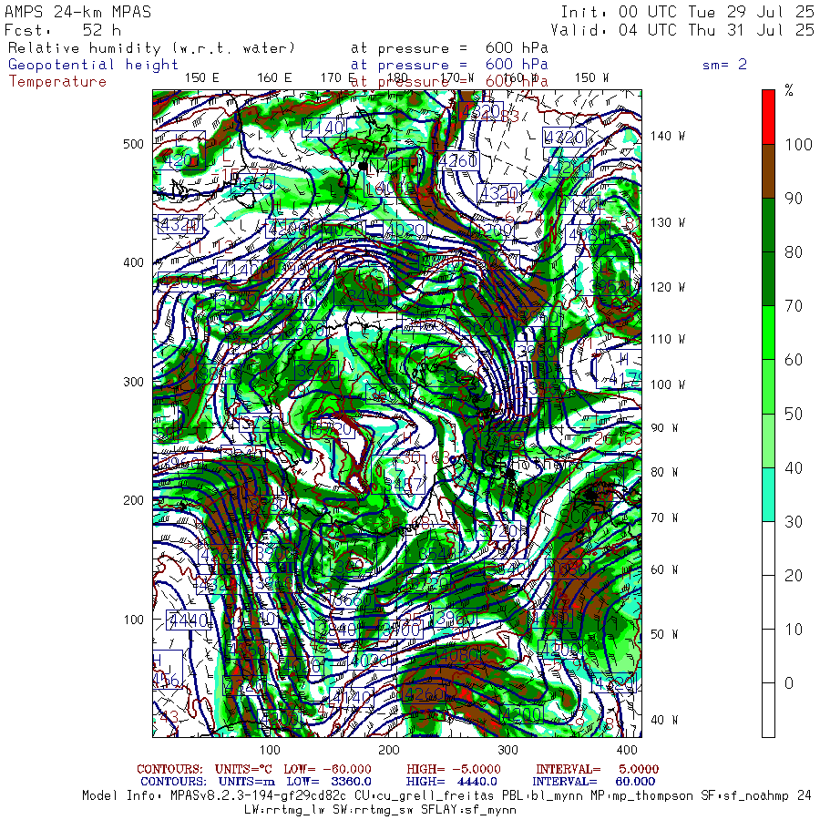The image size is (820, 820).
Task: Click the 'MPASv8.2.3-194-gf29cd82c' model version text
Action: (258, 796)
